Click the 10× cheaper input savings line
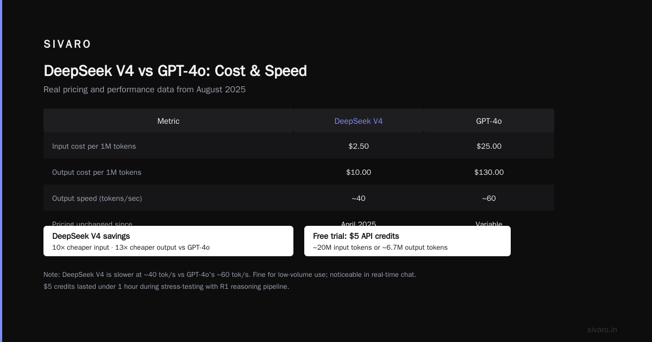The image size is (652, 342). point(131,248)
